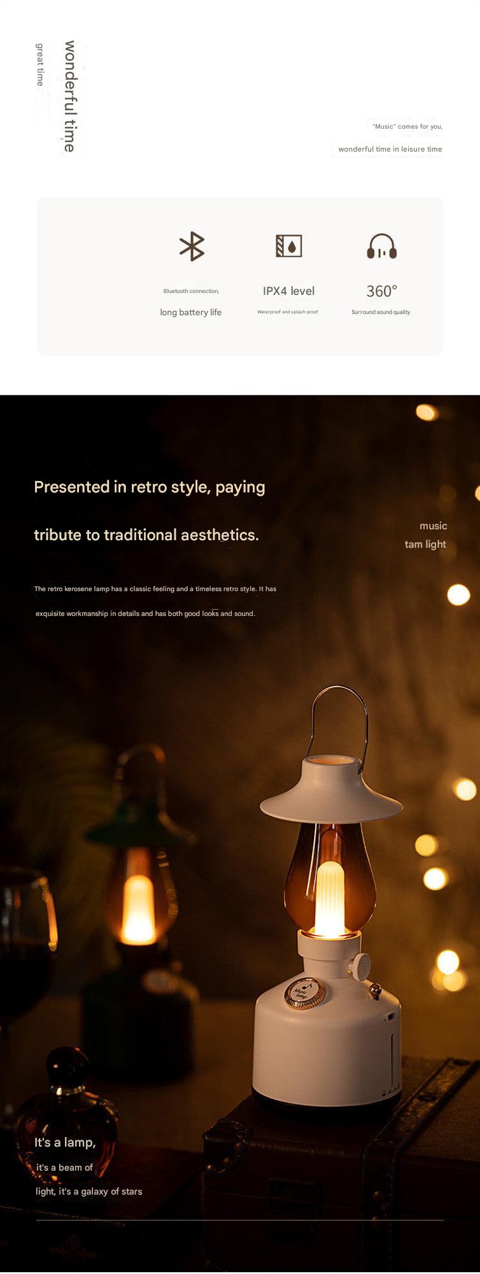
Task: Click the headphones surround sound icon
Action: (x=381, y=247)
